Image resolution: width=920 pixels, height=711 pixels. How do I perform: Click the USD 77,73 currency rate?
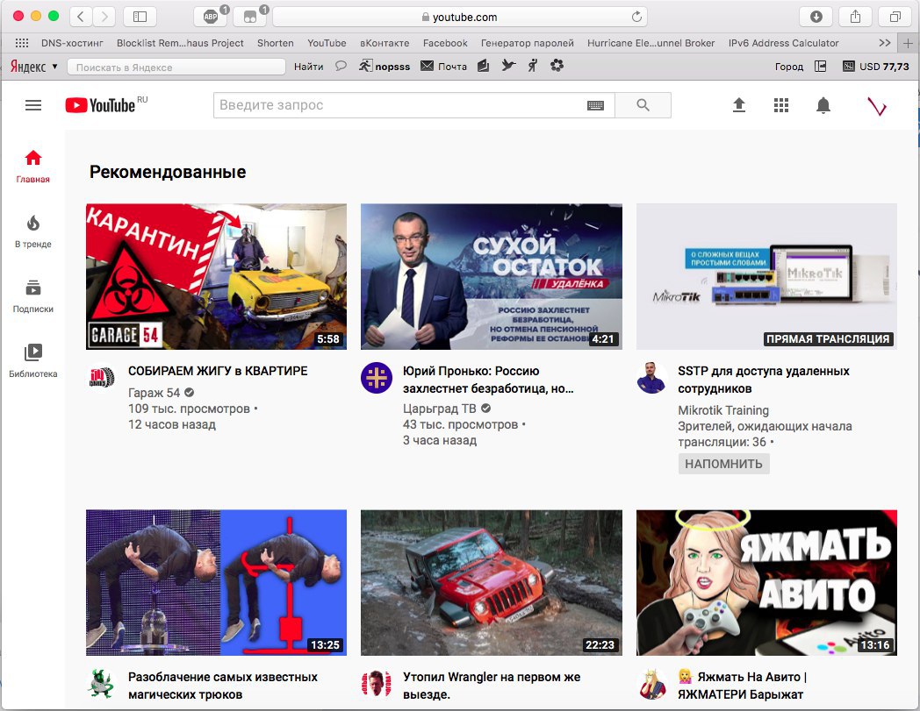(x=876, y=67)
